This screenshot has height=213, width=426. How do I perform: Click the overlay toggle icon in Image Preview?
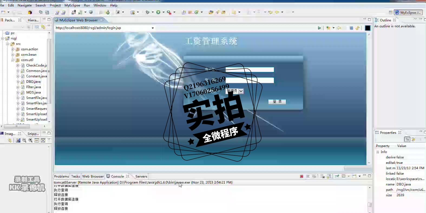point(18,140)
